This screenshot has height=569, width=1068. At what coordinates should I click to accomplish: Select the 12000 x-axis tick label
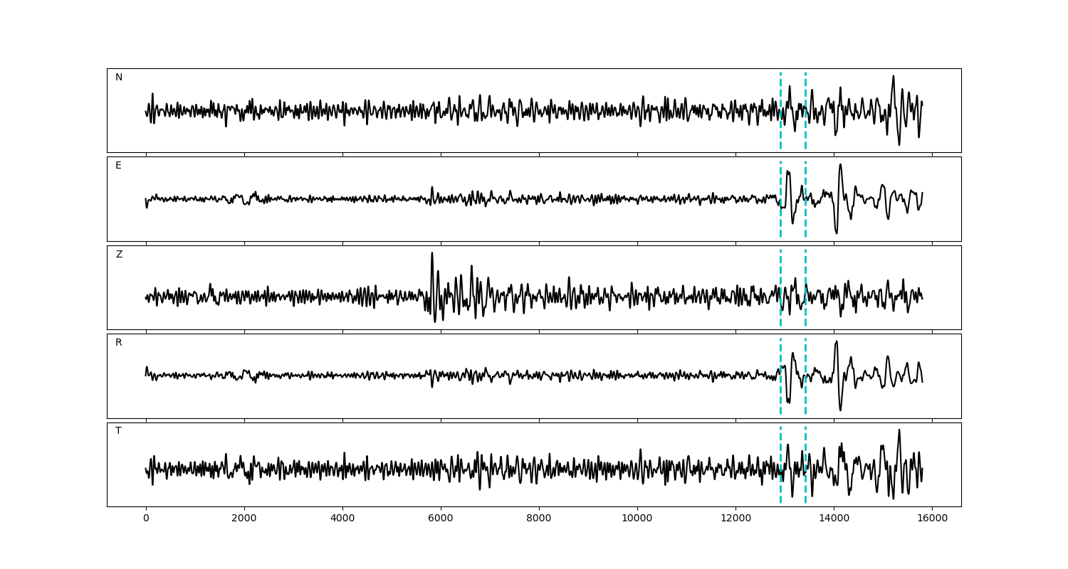click(x=735, y=519)
